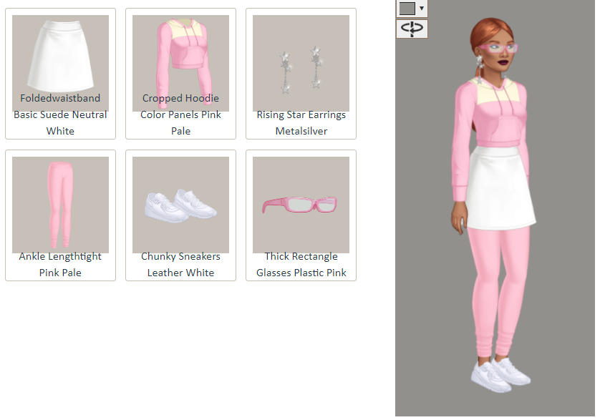Click the 'Metalsilver' earrings label
This screenshot has height=420, width=600.
[x=301, y=131]
